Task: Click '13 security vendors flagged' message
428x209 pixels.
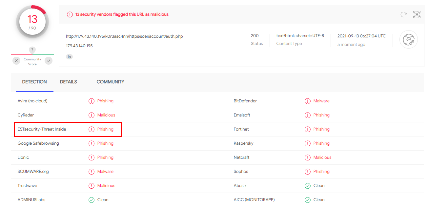Action: pyautogui.click(x=122, y=14)
